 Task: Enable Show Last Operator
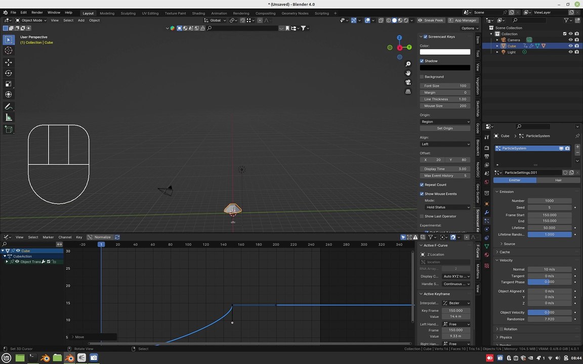click(x=422, y=216)
